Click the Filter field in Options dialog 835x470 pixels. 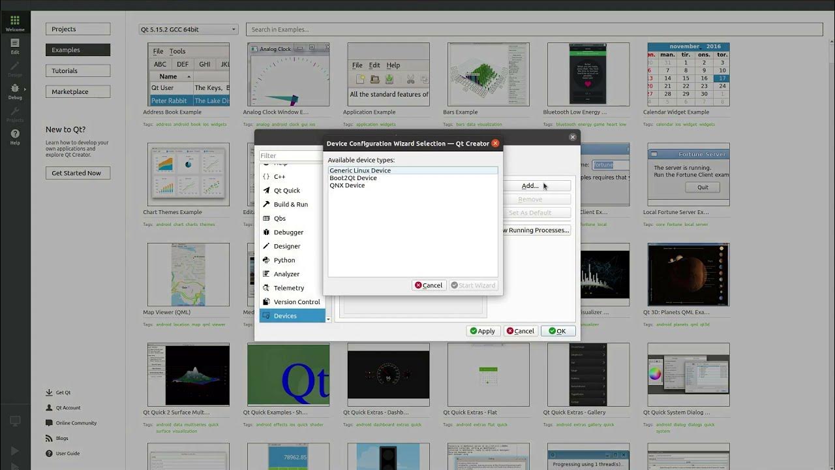click(x=291, y=156)
